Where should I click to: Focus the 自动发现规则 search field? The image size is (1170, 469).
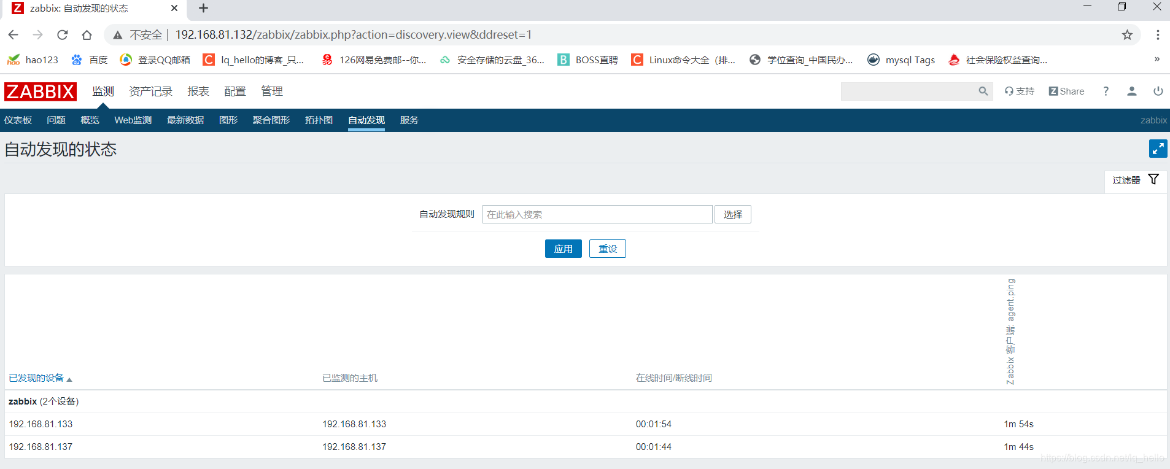click(x=597, y=214)
